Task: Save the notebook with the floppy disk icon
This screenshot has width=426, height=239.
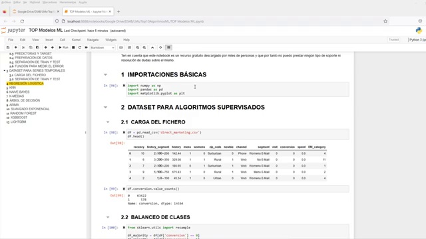Action: click(8, 47)
